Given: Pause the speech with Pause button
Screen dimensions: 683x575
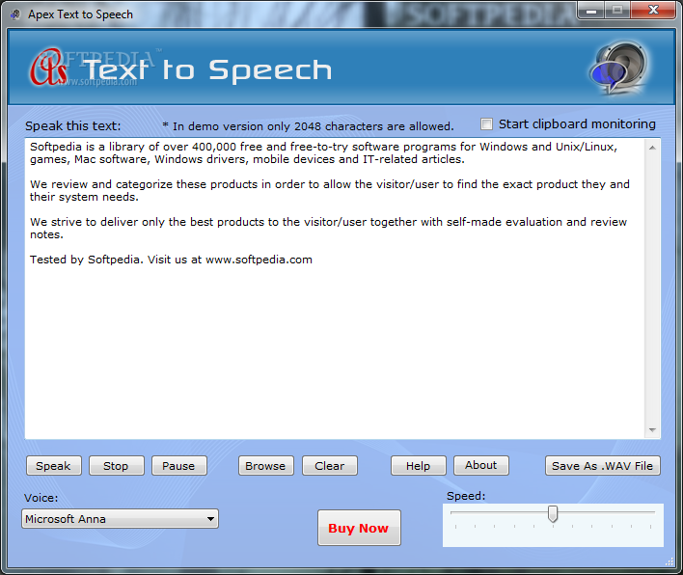Looking at the screenshot, I should [179, 466].
